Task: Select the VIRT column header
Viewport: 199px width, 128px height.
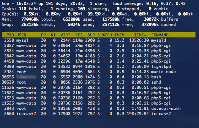Action: [65, 35]
